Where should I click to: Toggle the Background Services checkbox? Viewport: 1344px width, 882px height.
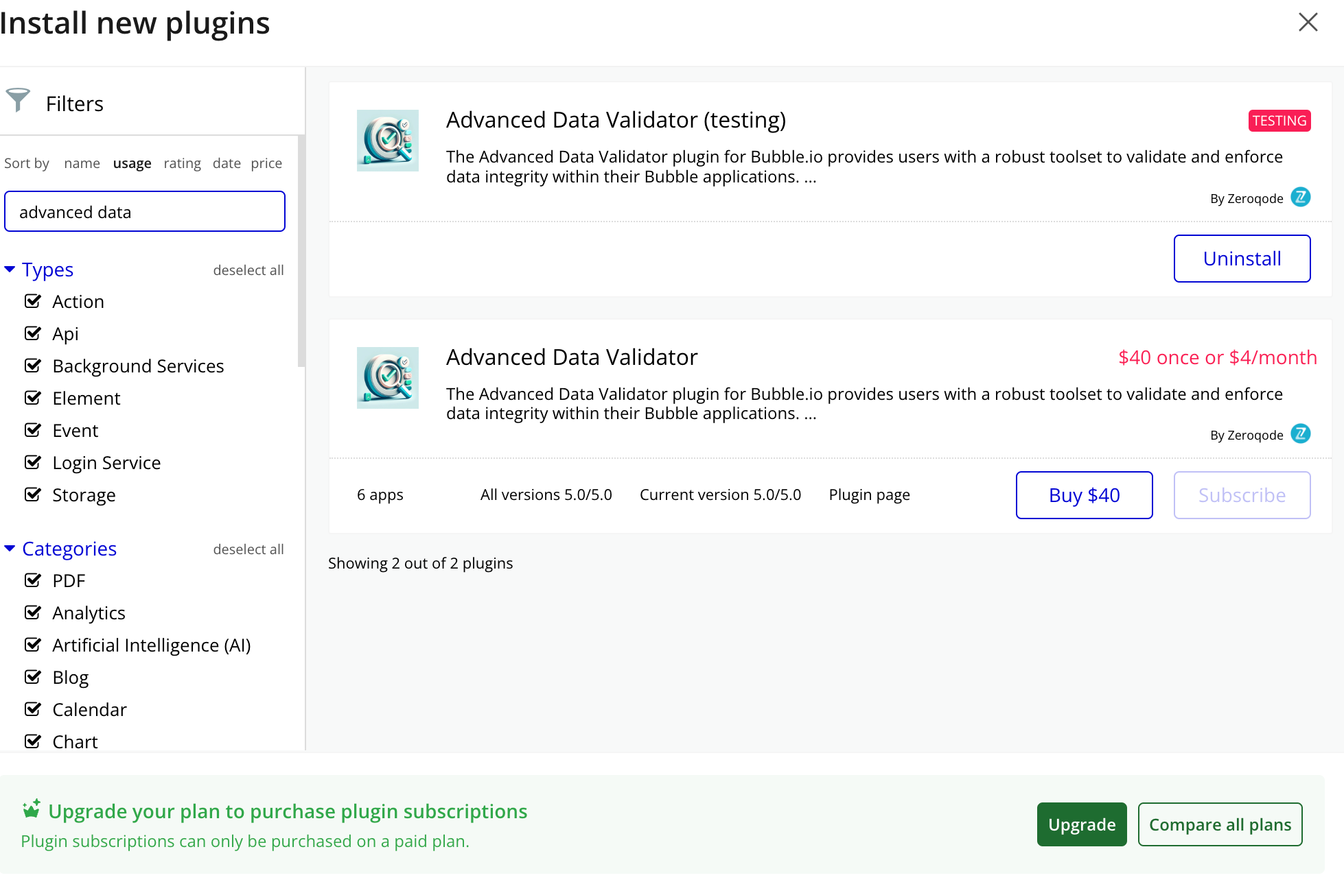[32, 366]
